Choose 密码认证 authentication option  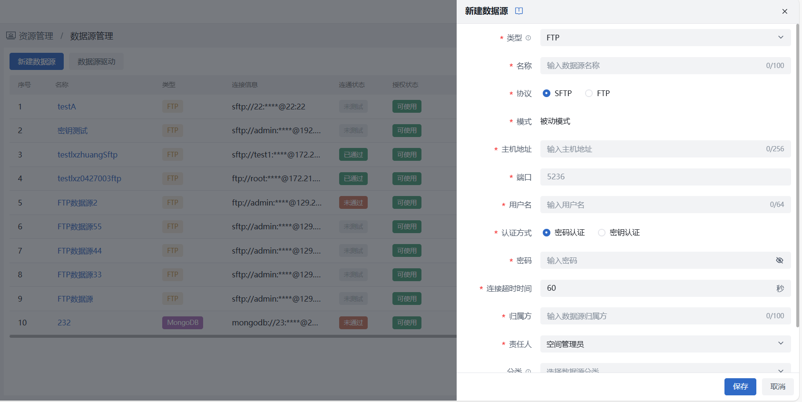(547, 233)
